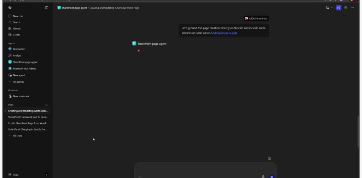Screen dimensions: 362x178
Task: Stop generating response button
Action: [271, 176]
